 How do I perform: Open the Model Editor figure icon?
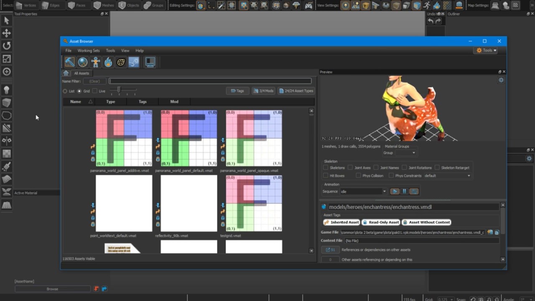point(96,62)
